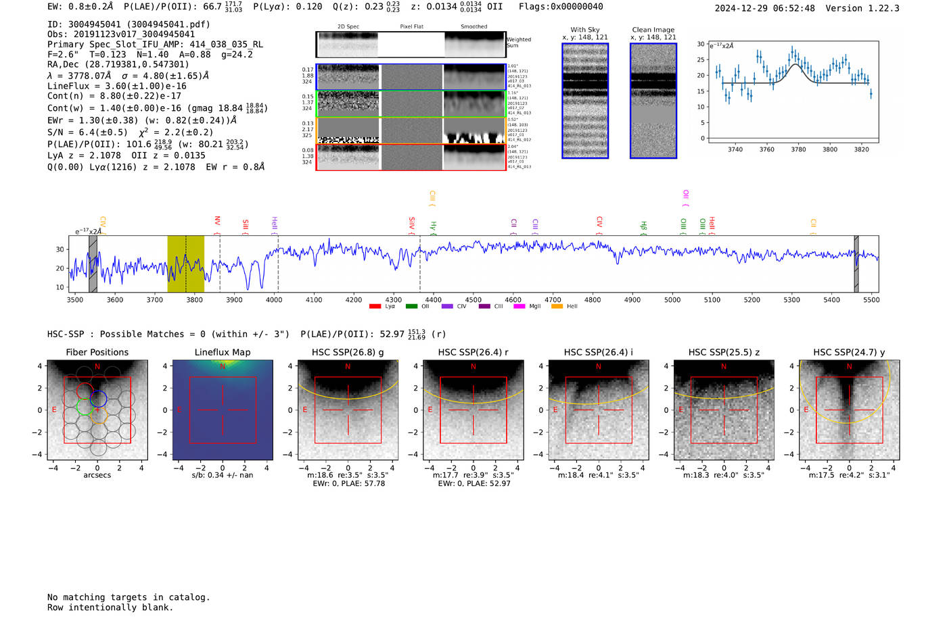This screenshot has width=947, height=644.
Task: Click the blue fiber circle in Fiber Positions
Action: [99, 399]
